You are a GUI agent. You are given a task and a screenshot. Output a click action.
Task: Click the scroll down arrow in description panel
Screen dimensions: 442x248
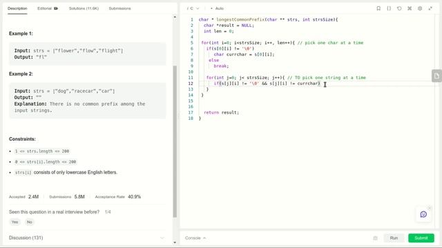pos(175,242)
